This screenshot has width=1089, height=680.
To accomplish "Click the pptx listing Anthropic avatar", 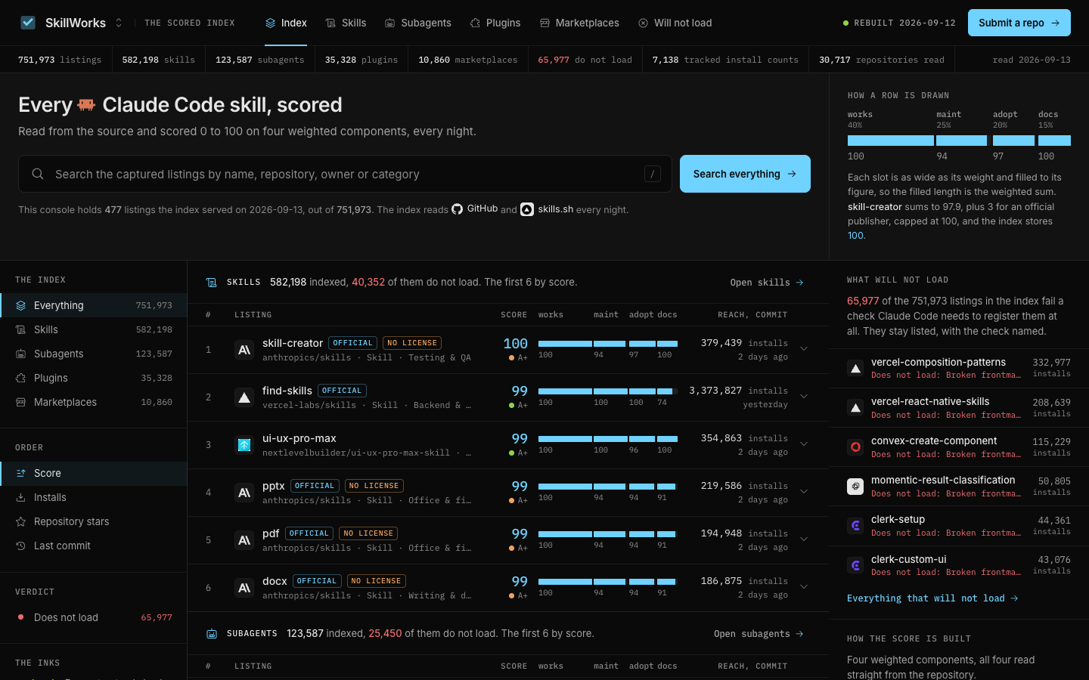I will click(x=244, y=493).
